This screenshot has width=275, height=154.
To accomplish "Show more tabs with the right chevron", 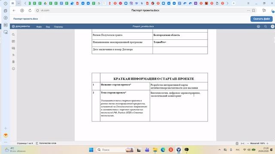I will (227, 3).
